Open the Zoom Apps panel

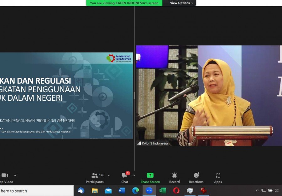click(218, 177)
